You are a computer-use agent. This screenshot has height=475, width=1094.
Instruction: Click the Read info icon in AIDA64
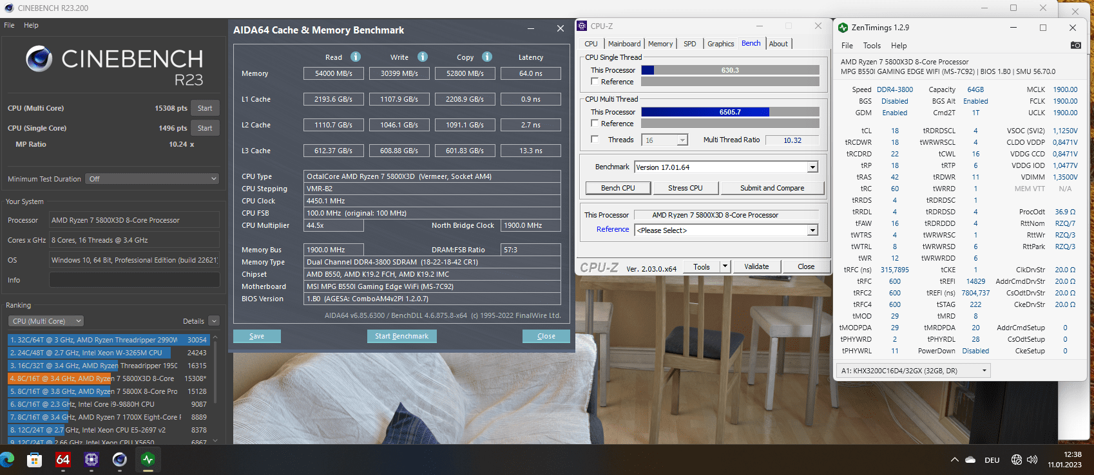356,57
